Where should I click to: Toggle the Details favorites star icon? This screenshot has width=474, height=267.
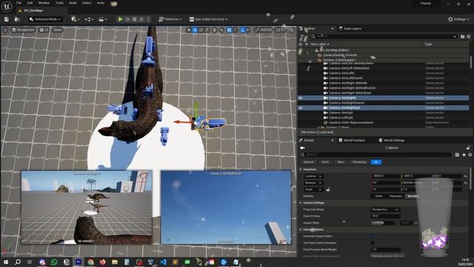[464, 155]
